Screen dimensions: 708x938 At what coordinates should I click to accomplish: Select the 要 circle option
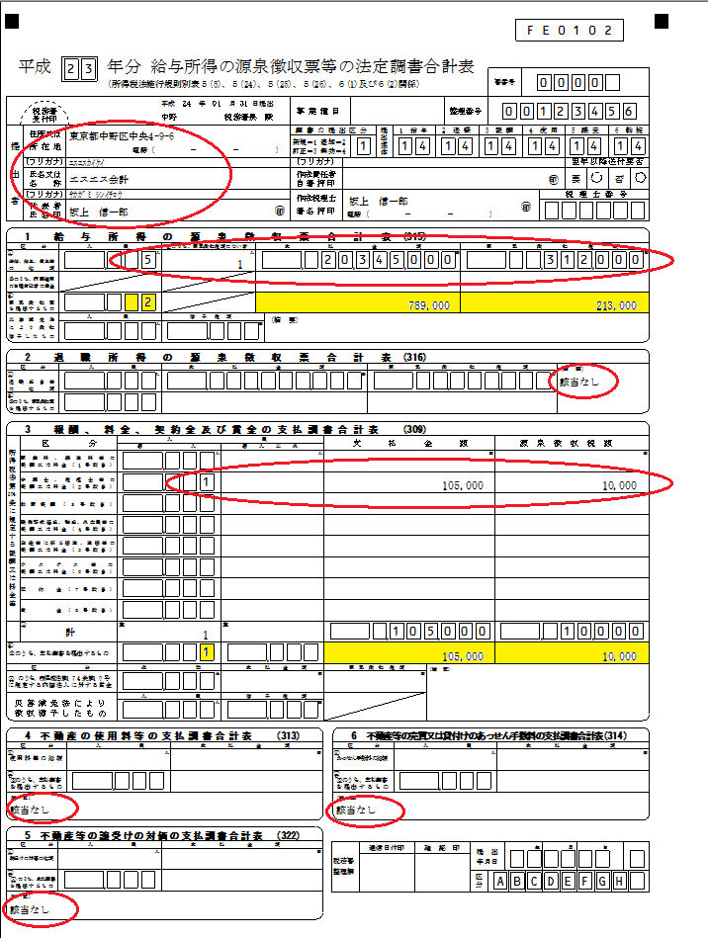(x=596, y=178)
